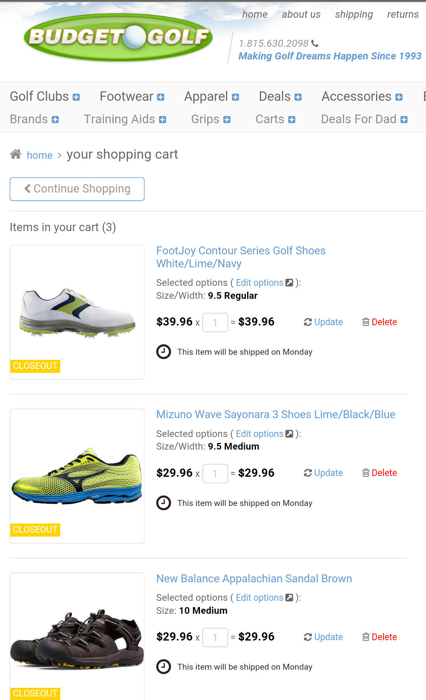Screen dimensions: 426x700
Task: Click trash icon for Mizuno Wave Sayonara
Action: (366, 473)
